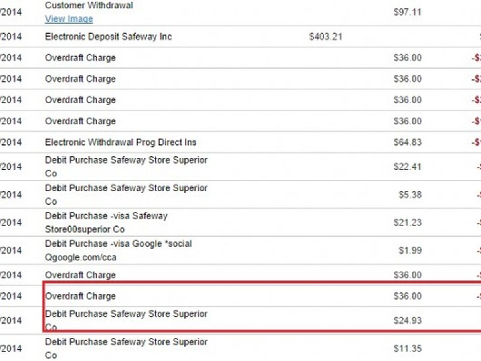Select the $1.99 Google purchase amount
481x361 pixels.
[x=410, y=251]
